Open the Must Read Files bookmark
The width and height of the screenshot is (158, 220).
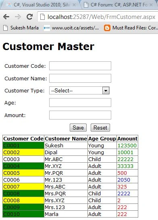tap(131, 28)
